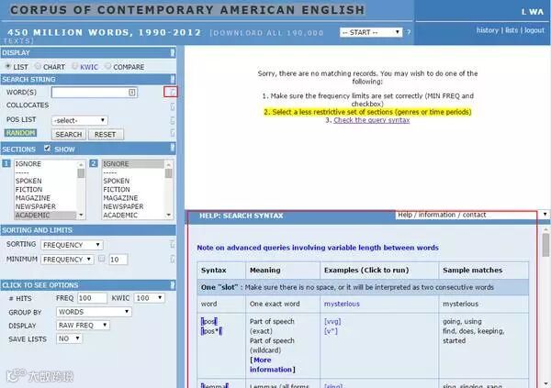The width and height of the screenshot is (551, 388).
Task: Select MAGAZINE in section list 1
Action: pos(33,198)
